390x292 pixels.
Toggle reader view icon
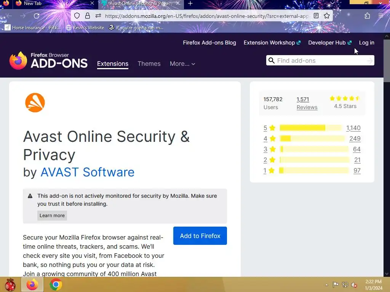tap(316, 16)
